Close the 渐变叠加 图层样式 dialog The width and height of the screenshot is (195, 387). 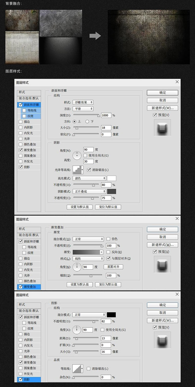pos(177,219)
